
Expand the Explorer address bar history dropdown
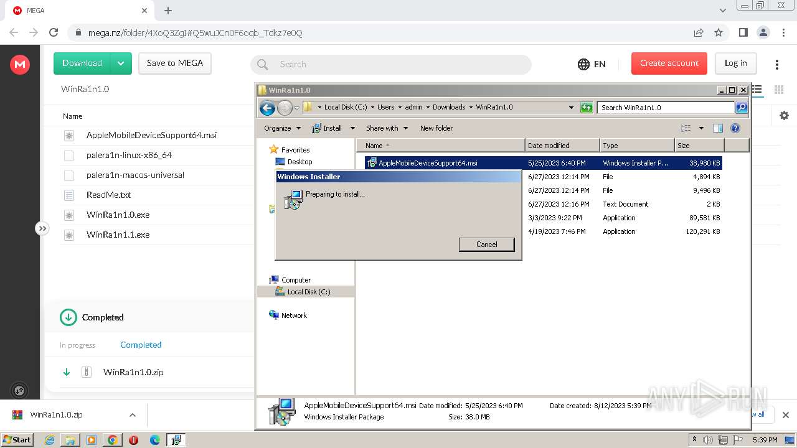[x=571, y=108]
